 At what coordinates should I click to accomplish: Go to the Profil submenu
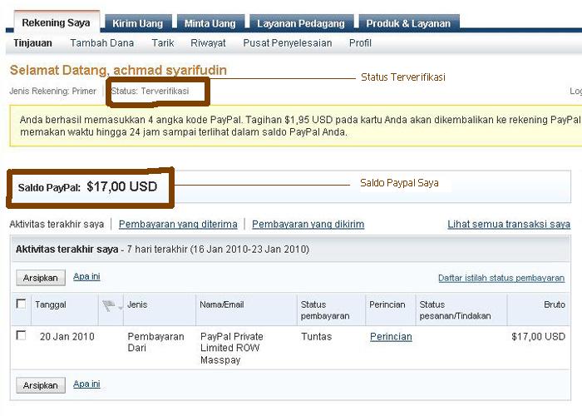tap(360, 43)
